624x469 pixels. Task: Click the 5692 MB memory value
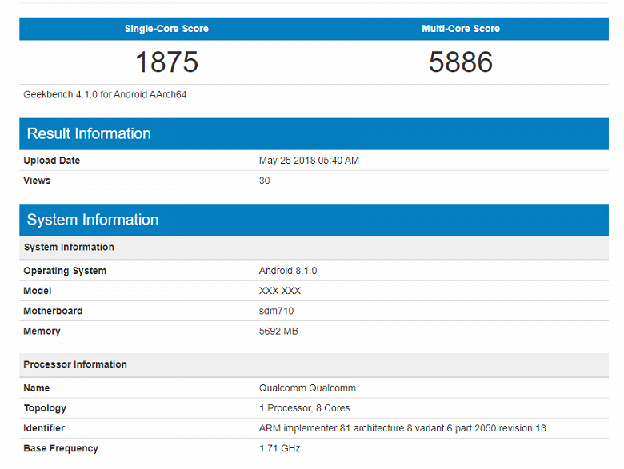(278, 331)
